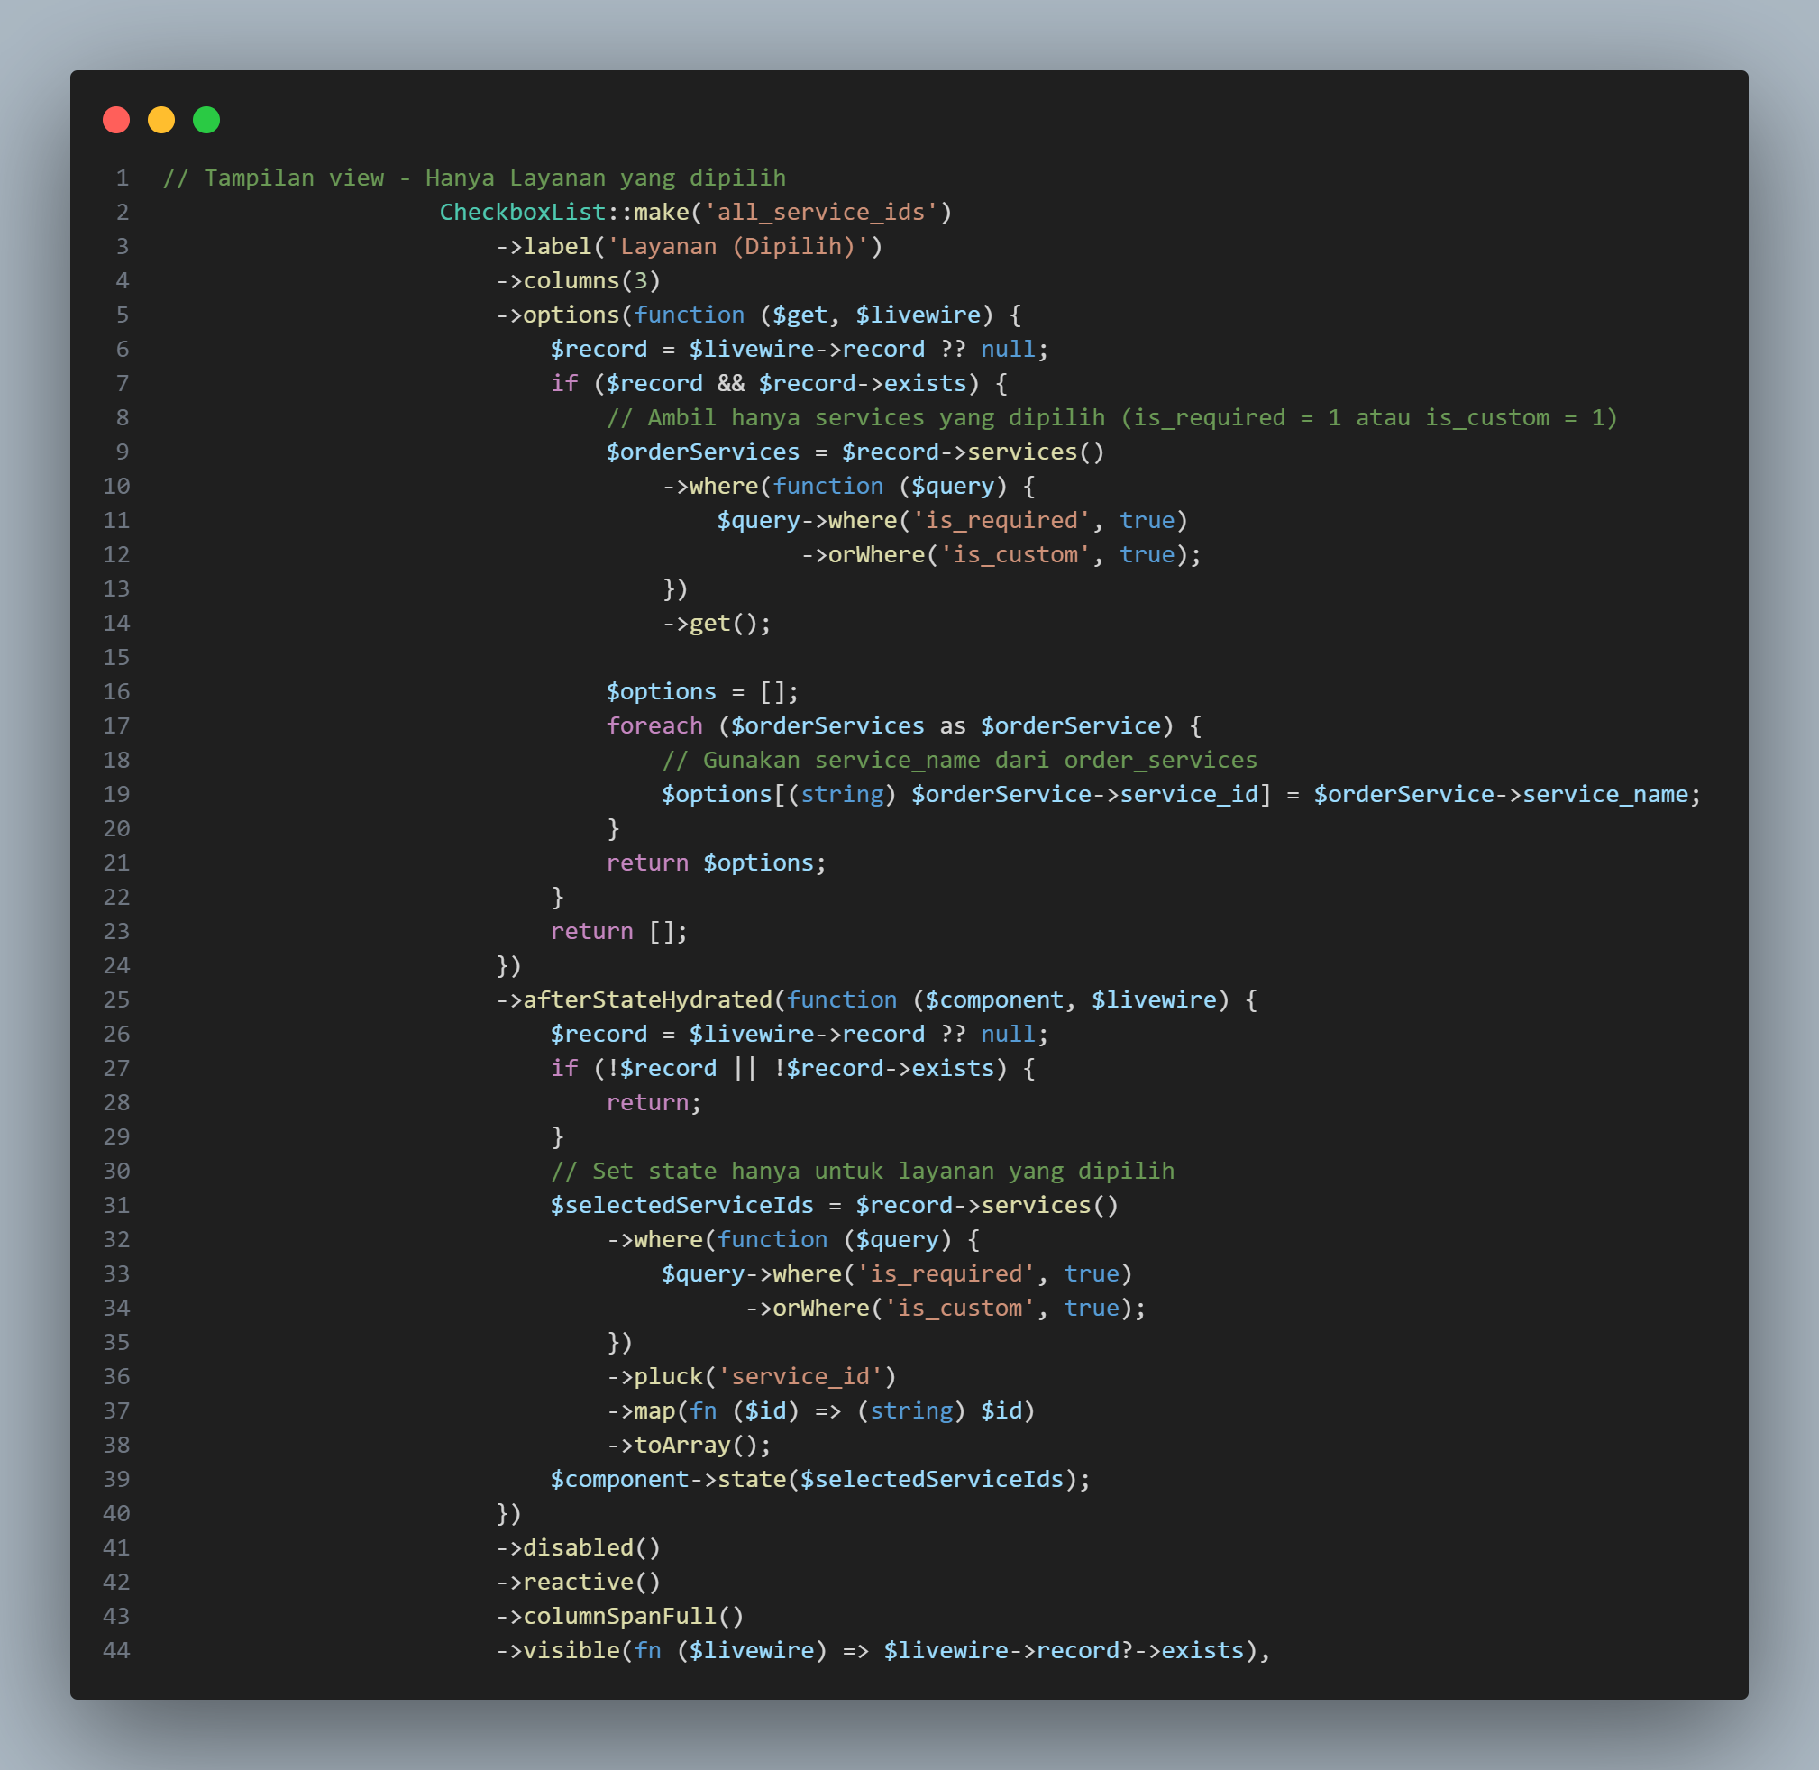This screenshot has width=1819, height=1770.
Task: Click the red traffic light button
Action: [x=116, y=119]
